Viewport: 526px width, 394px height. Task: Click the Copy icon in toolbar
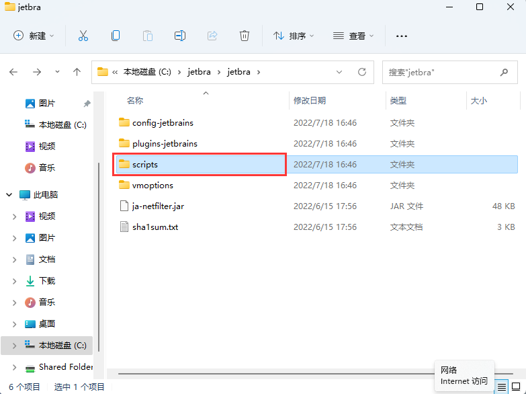(116, 36)
